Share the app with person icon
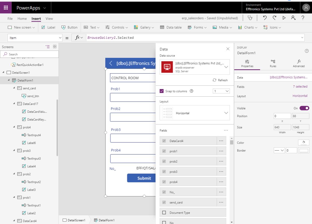Image resolution: width=312 pixels, height=224 pixels. tap(293, 18)
